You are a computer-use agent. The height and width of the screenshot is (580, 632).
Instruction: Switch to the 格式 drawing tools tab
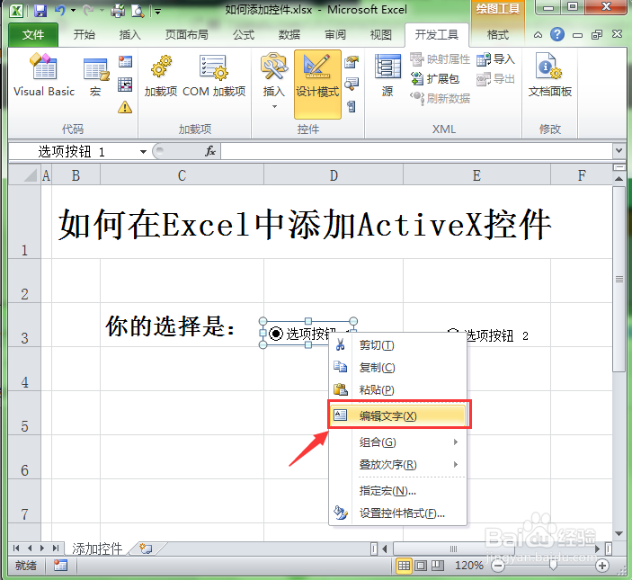pyautogui.click(x=498, y=35)
